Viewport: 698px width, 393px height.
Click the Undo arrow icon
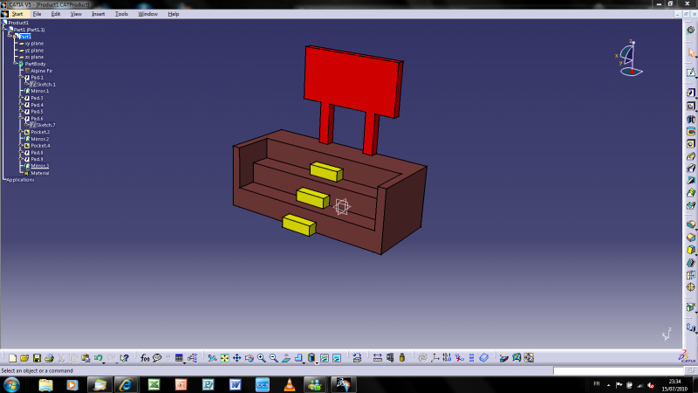pyautogui.click(x=98, y=358)
